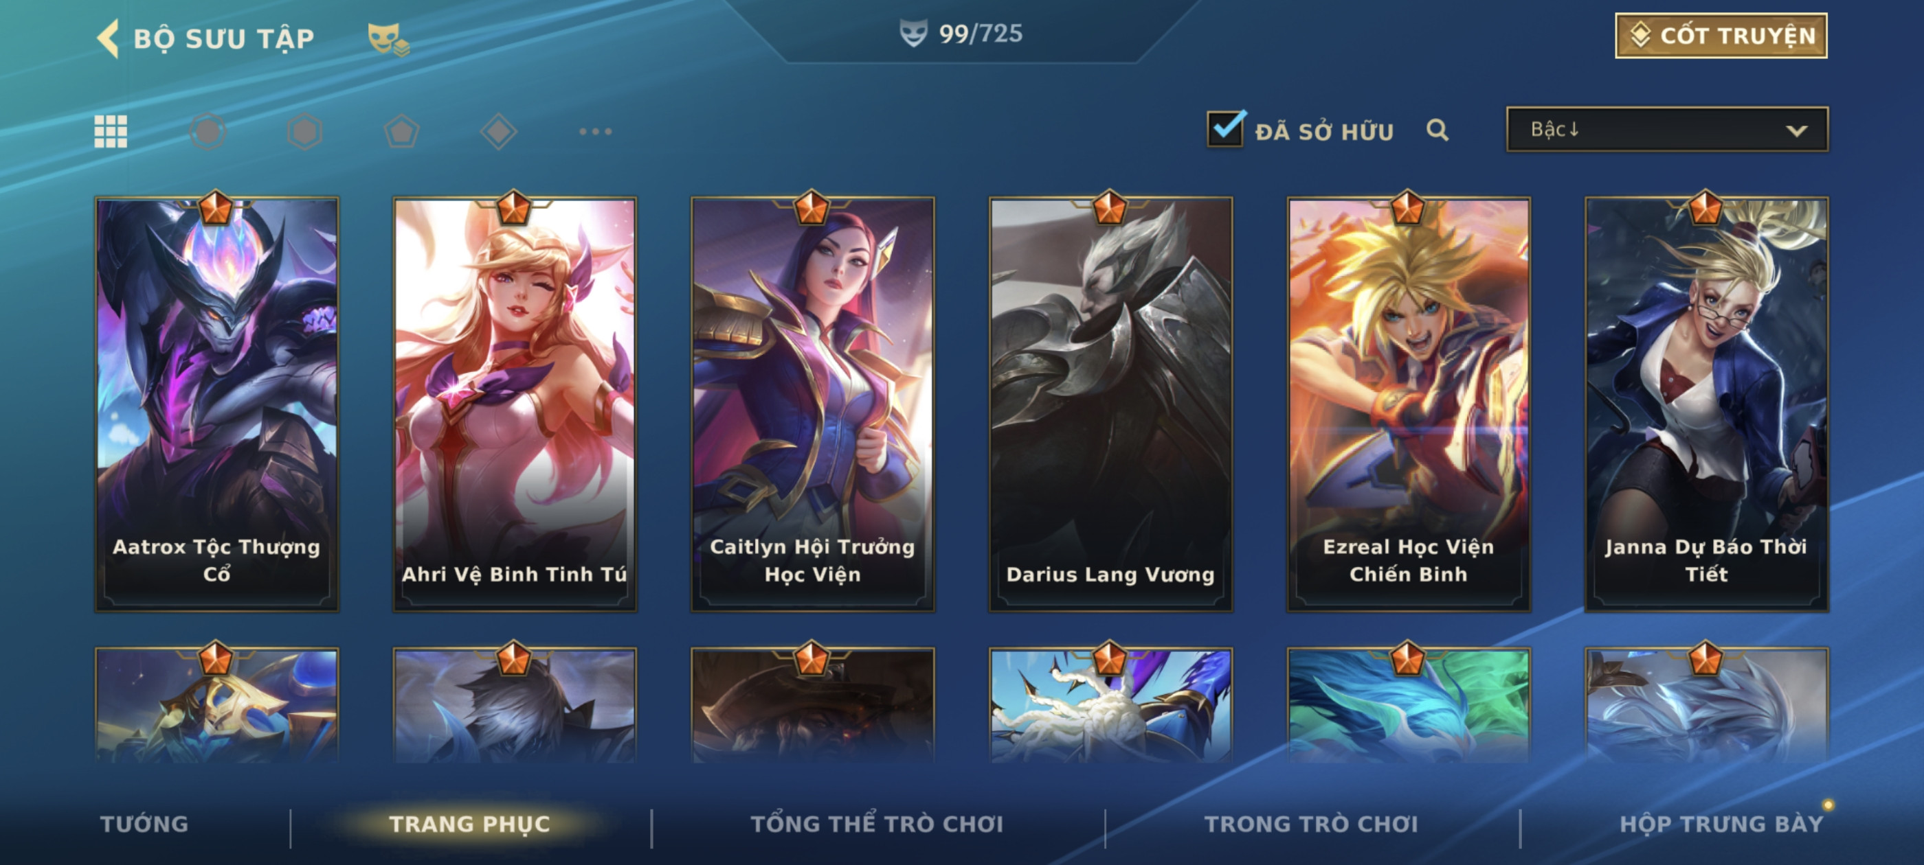Expand sort options with the chevron arrow

point(1796,130)
